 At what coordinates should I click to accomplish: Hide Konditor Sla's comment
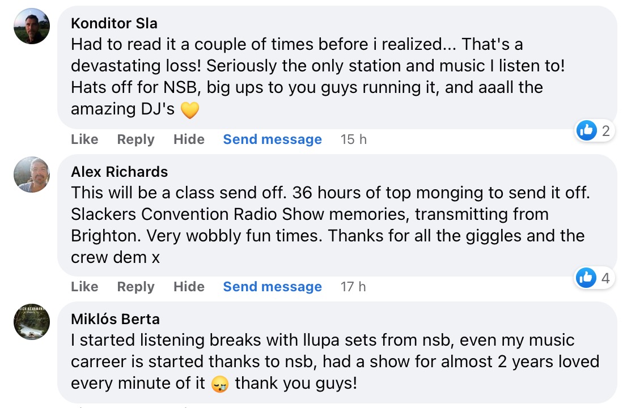(189, 139)
